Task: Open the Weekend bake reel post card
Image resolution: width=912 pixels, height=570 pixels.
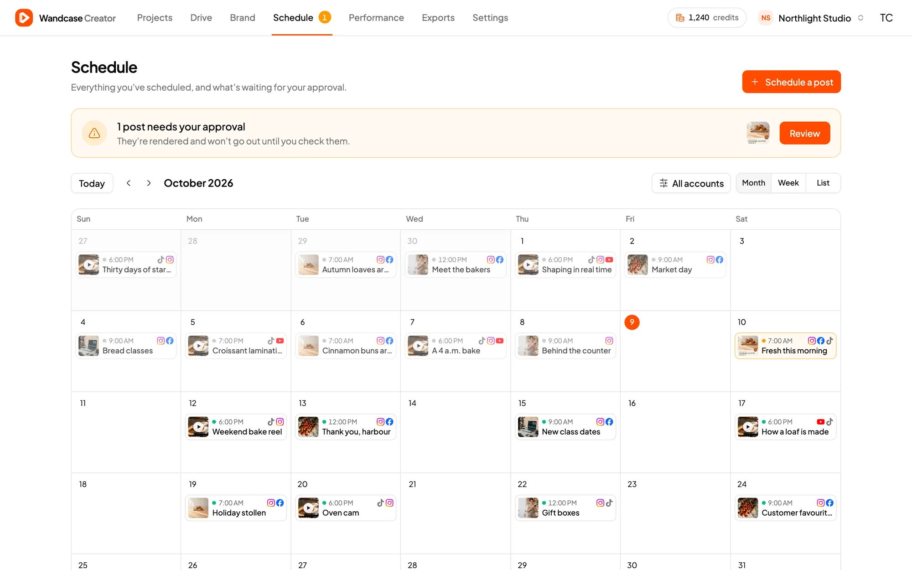Action: tap(236, 427)
